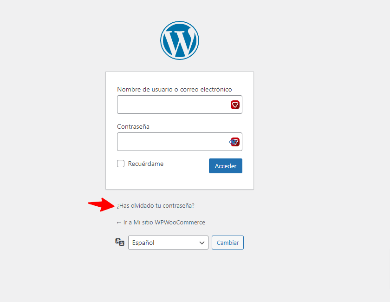The width and height of the screenshot is (390, 302).
Task: Click the Acceder button to log in
Action: 226,166
